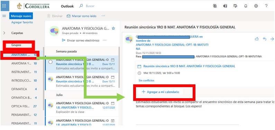
Task: Click the ANATOMIA Y FISIOLOGIA GENERAL: OPT-1B-MATUTINA sender link
Action: pyautogui.click(x=172, y=47)
